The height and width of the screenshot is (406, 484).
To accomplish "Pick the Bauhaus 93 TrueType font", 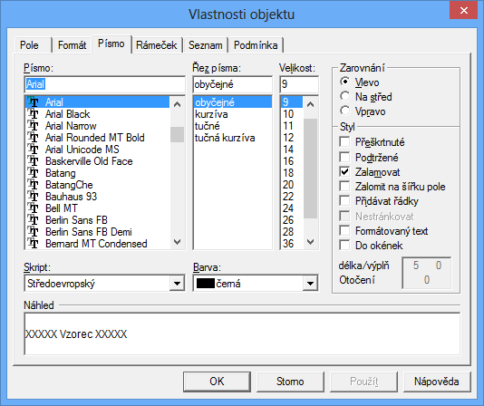I will [x=97, y=197].
